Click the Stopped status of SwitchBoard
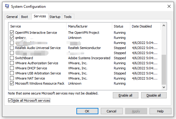The height and width of the screenshot is (119, 176). [120, 58]
